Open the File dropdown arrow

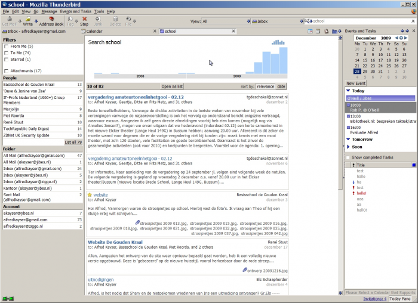134,21
